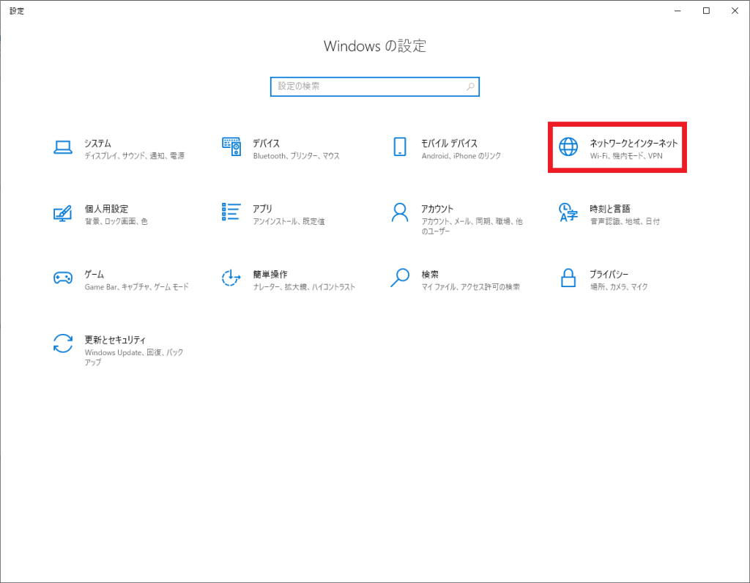Click the text 背景、ロック画面、色
This screenshot has width=750, height=583.
116,221
